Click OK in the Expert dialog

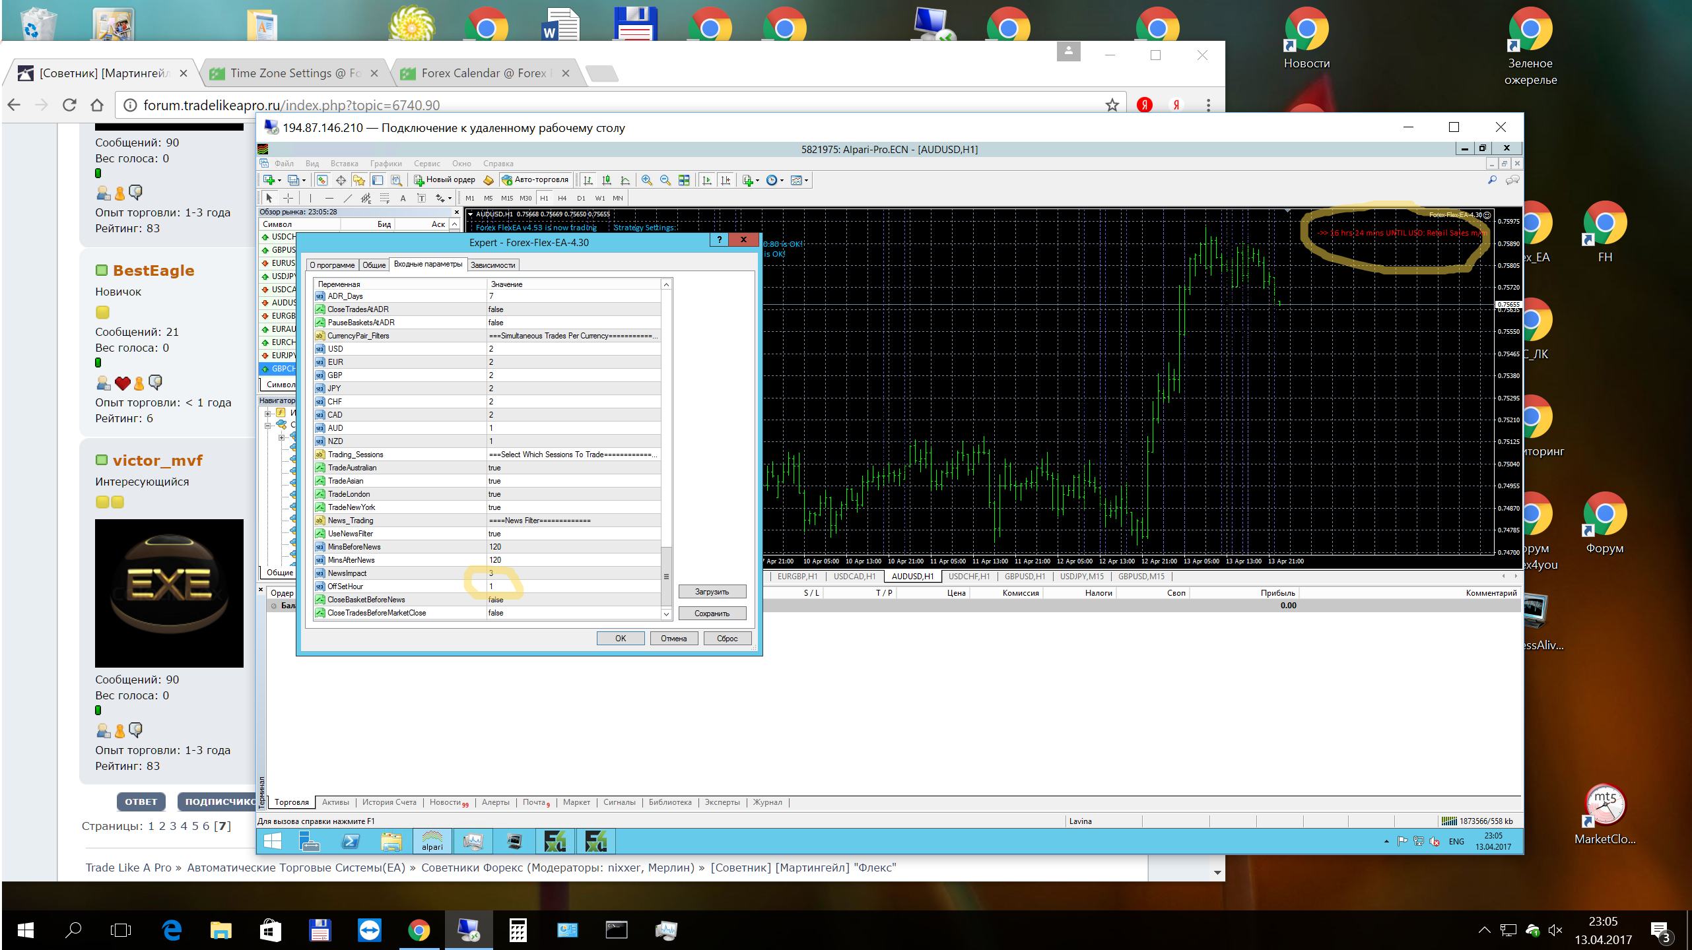coord(621,639)
